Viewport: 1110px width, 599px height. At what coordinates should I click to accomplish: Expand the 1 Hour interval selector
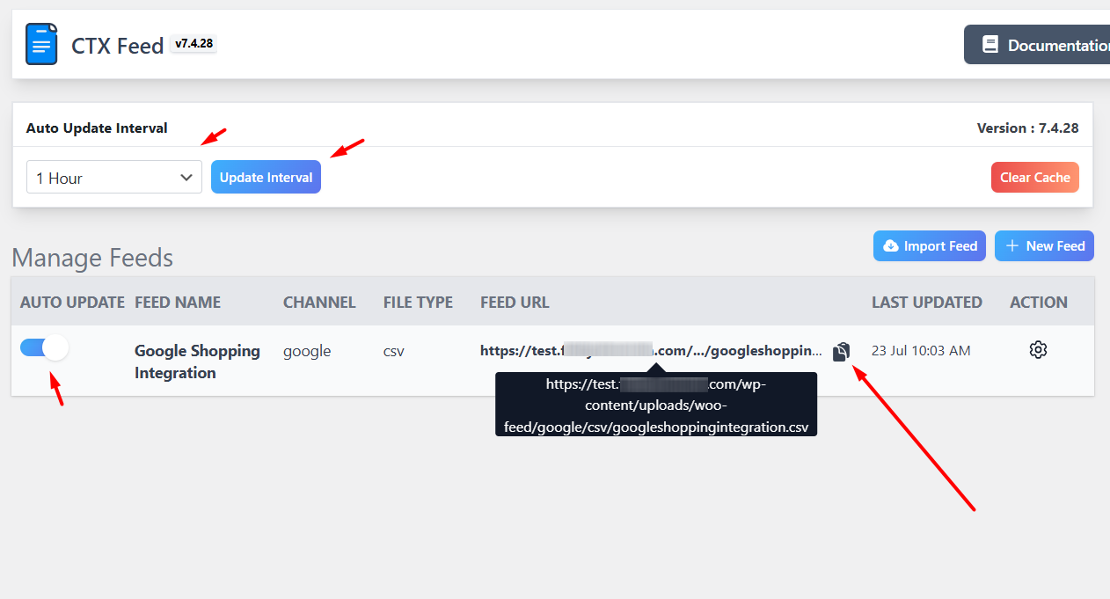pos(113,177)
